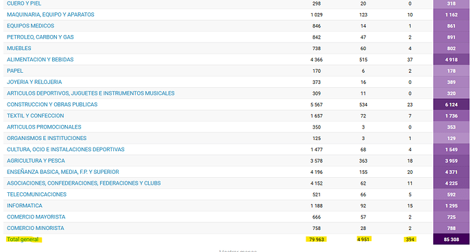Click value 4 366 in Alimentacion row
The image size is (473, 252).
pyautogui.click(x=317, y=60)
